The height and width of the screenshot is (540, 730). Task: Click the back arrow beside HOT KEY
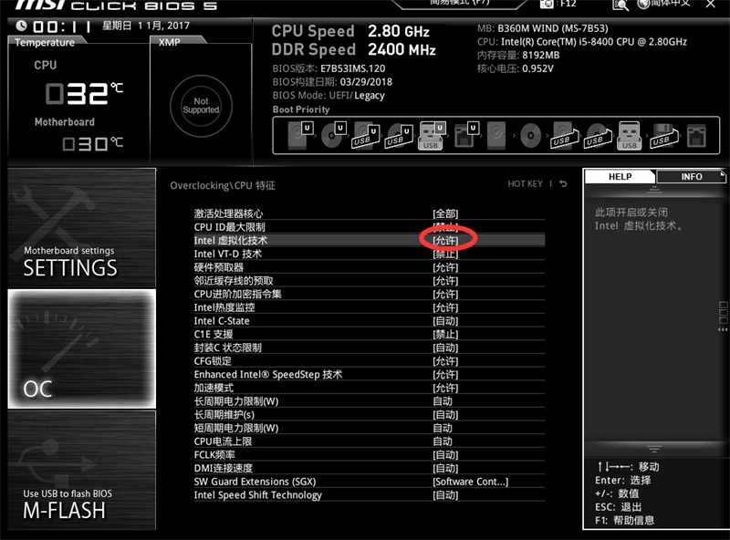(x=563, y=183)
